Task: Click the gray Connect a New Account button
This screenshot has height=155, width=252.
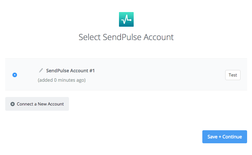Action: click(x=37, y=104)
